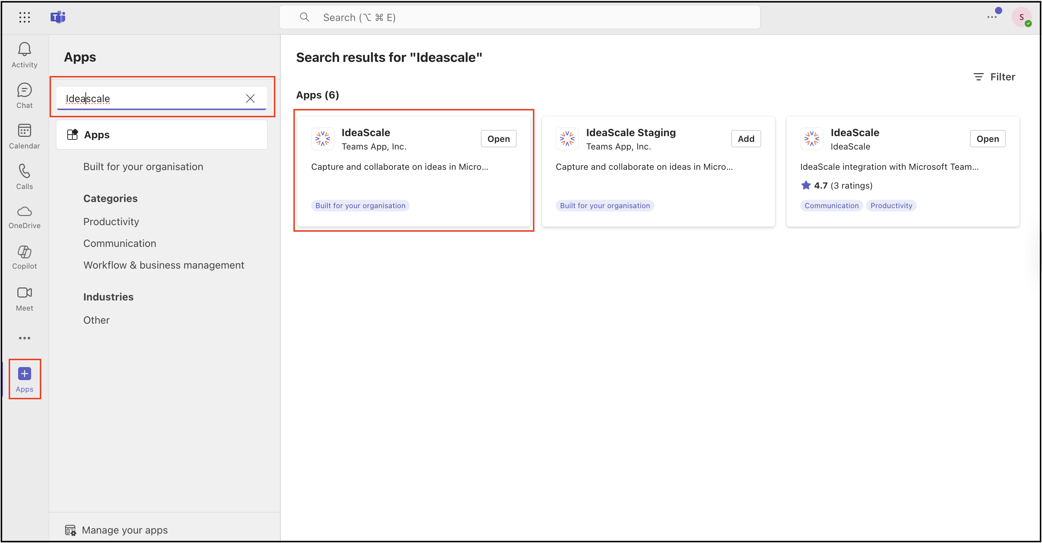
Task: Click IdeaScale Staging logo icon
Action: pyautogui.click(x=567, y=139)
